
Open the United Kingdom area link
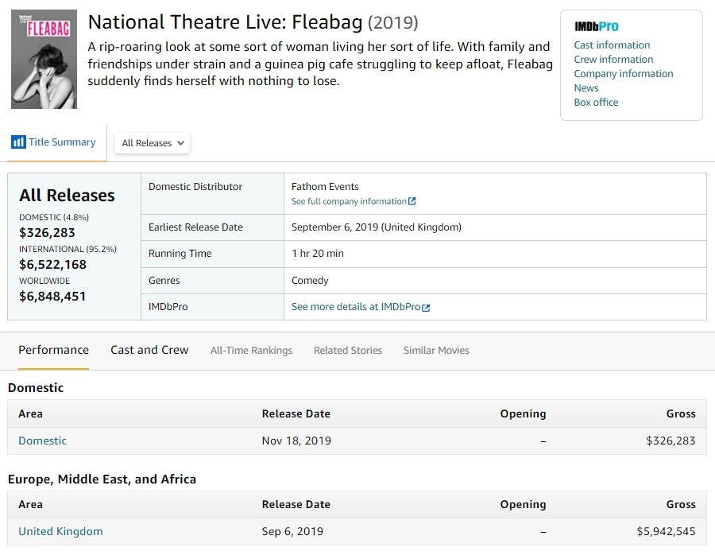[60, 532]
